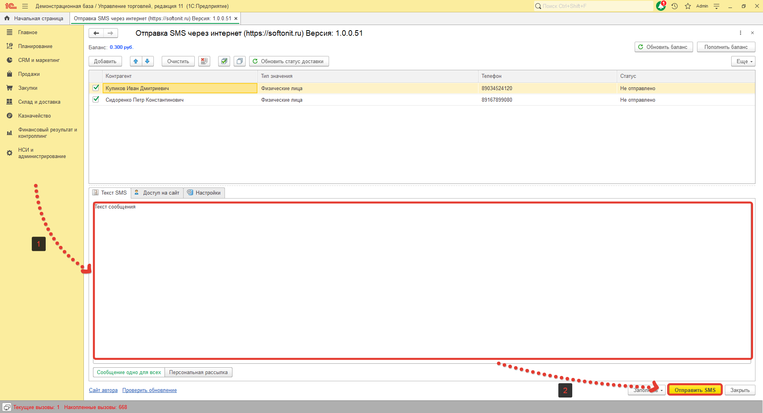The width and height of the screenshot is (763, 413).
Task: Open the Продажи section in the sidebar
Action: pyautogui.click(x=29, y=74)
